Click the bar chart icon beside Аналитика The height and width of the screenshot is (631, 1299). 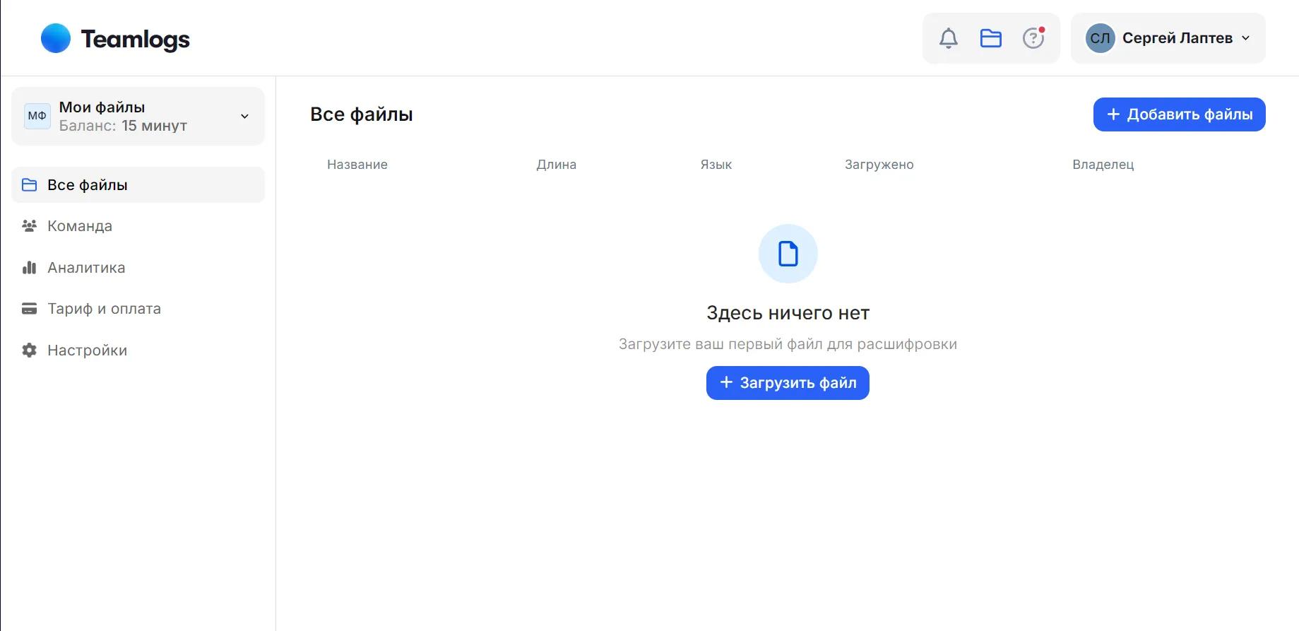point(29,268)
